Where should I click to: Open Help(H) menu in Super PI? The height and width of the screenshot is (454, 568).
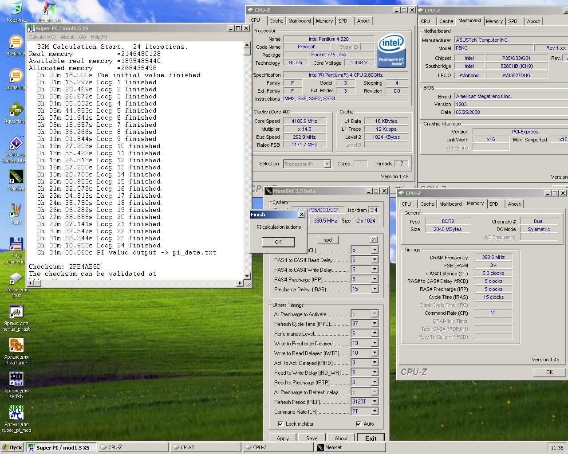pos(99,37)
